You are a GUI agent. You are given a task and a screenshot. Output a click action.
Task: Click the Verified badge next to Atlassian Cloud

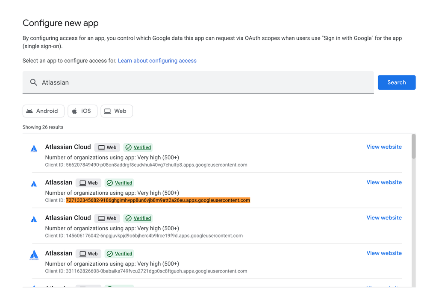pos(138,147)
